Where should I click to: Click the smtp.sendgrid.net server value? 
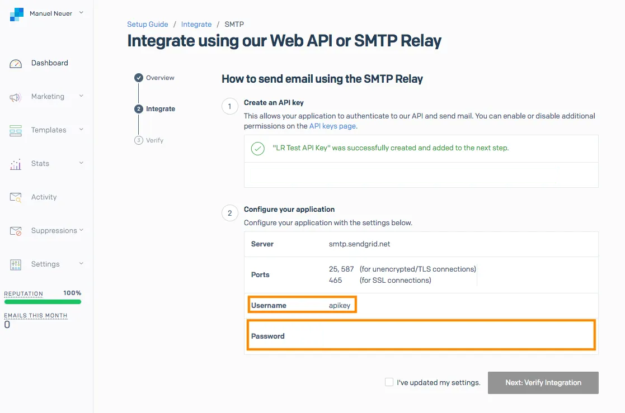[x=360, y=244]
